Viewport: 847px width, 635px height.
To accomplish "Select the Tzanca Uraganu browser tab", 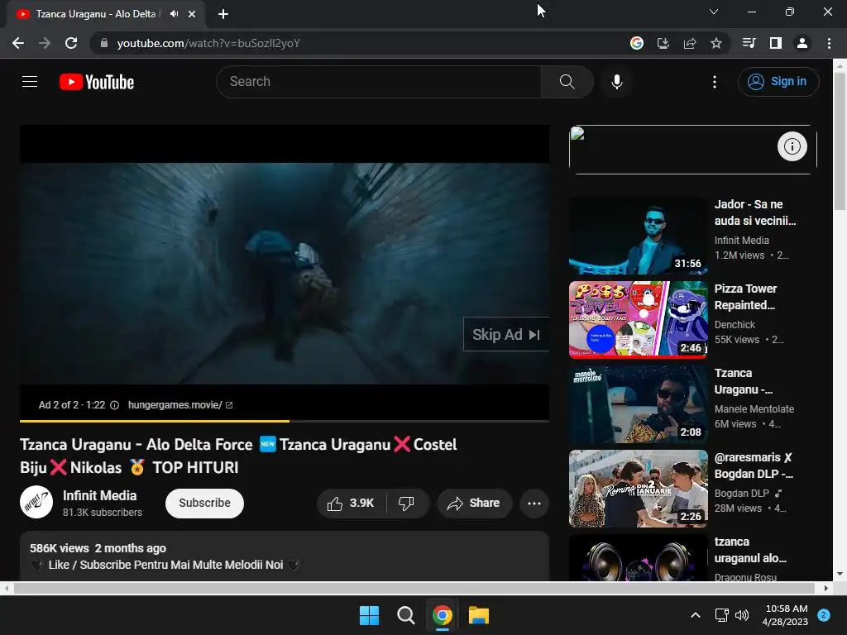I will point(106,14).
